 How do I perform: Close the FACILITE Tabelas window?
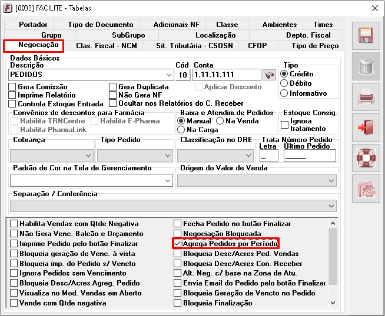tap(374, 8)
